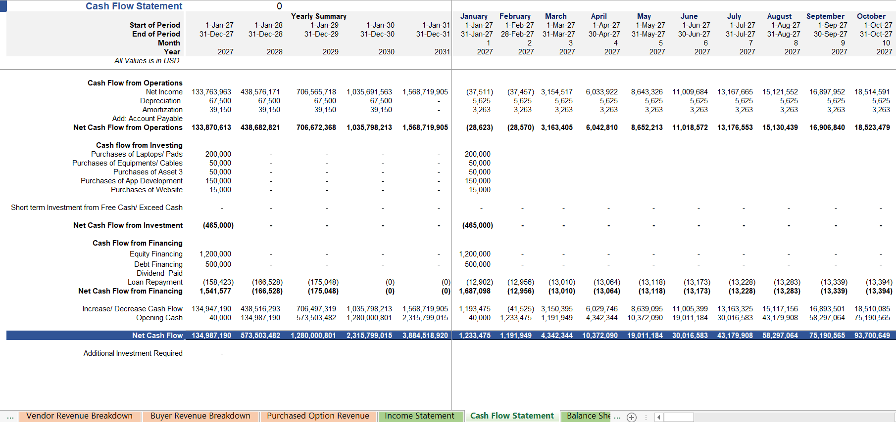This screenshot has height=422, width=896.
Task: Switch to the Balance Sheet tab
Action: (x=588, y=416)
